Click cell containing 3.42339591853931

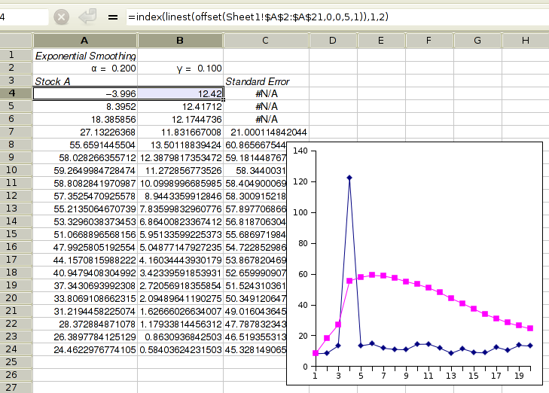coord(180,273)
